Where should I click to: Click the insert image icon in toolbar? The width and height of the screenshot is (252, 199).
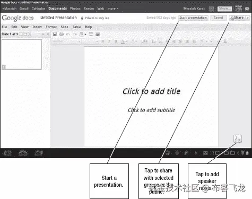(98, 34)
